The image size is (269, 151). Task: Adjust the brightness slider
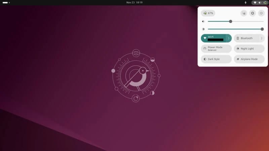coord(236,29)
